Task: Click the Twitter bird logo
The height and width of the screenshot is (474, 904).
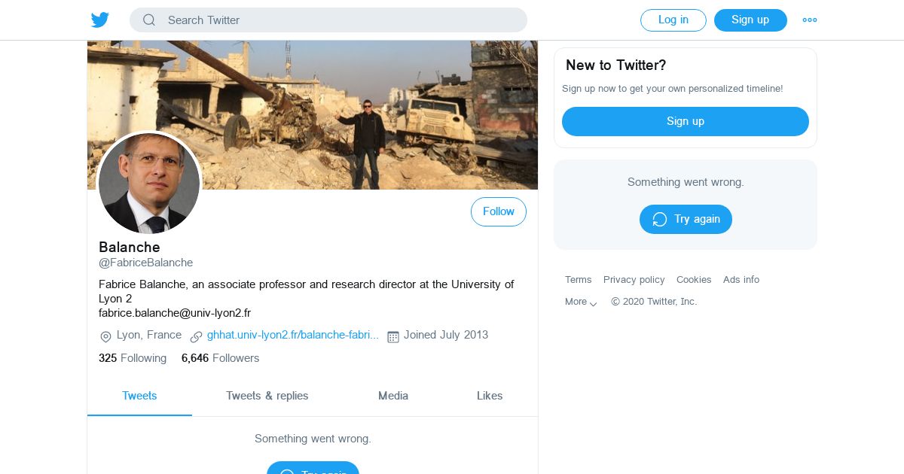Action: pos(100,20)
